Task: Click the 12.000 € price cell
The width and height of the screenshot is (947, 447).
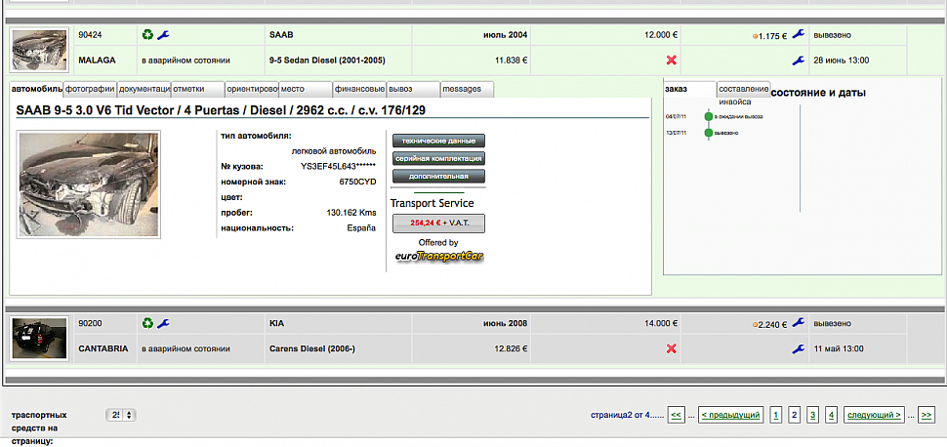Action: tap(605, 35)
